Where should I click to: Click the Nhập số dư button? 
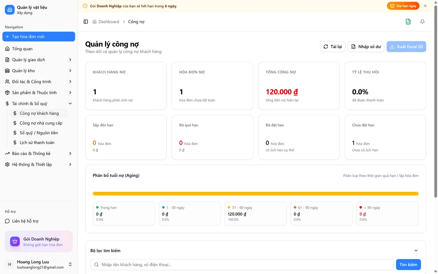(x=366, y=46)
